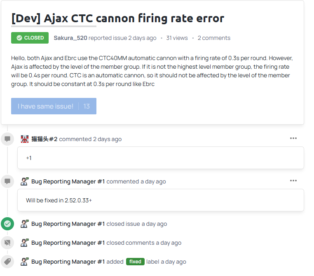The height and width of the screenshot is (276, 314).
Task: Open Bug Reporting Manager #1 profile from closed issue event
Action: coord(68,224)
